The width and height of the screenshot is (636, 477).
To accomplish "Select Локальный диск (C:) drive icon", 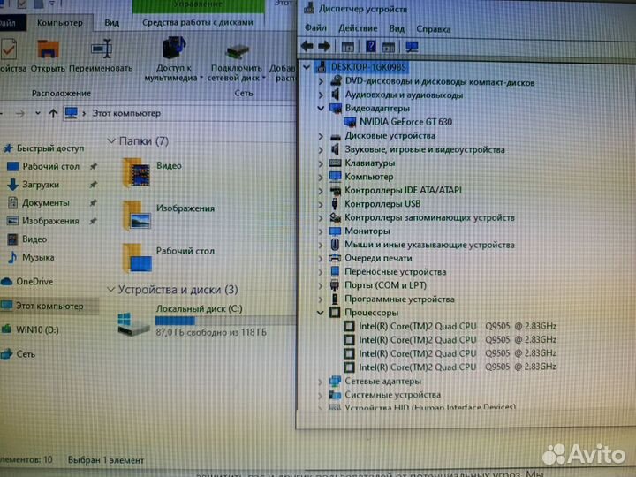I will pyautogui.click(x=134, y=323).
